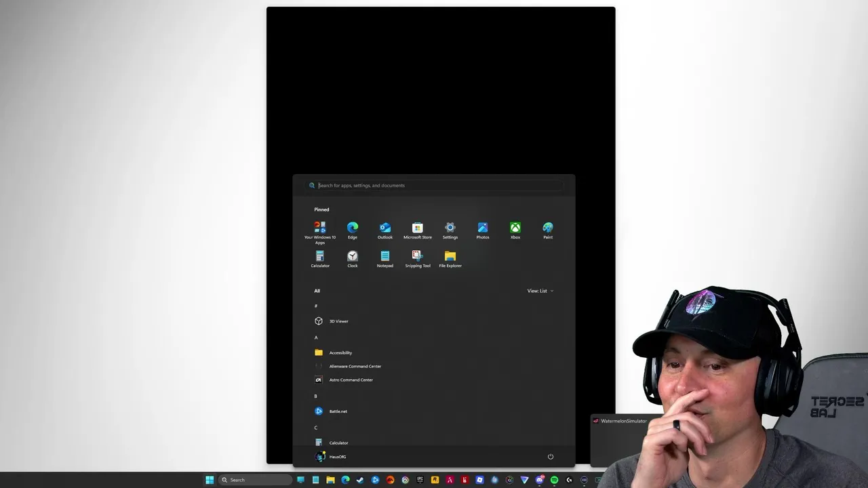Click the B letter header in the All list
The image size is (868, 488).
click(316, 396)
